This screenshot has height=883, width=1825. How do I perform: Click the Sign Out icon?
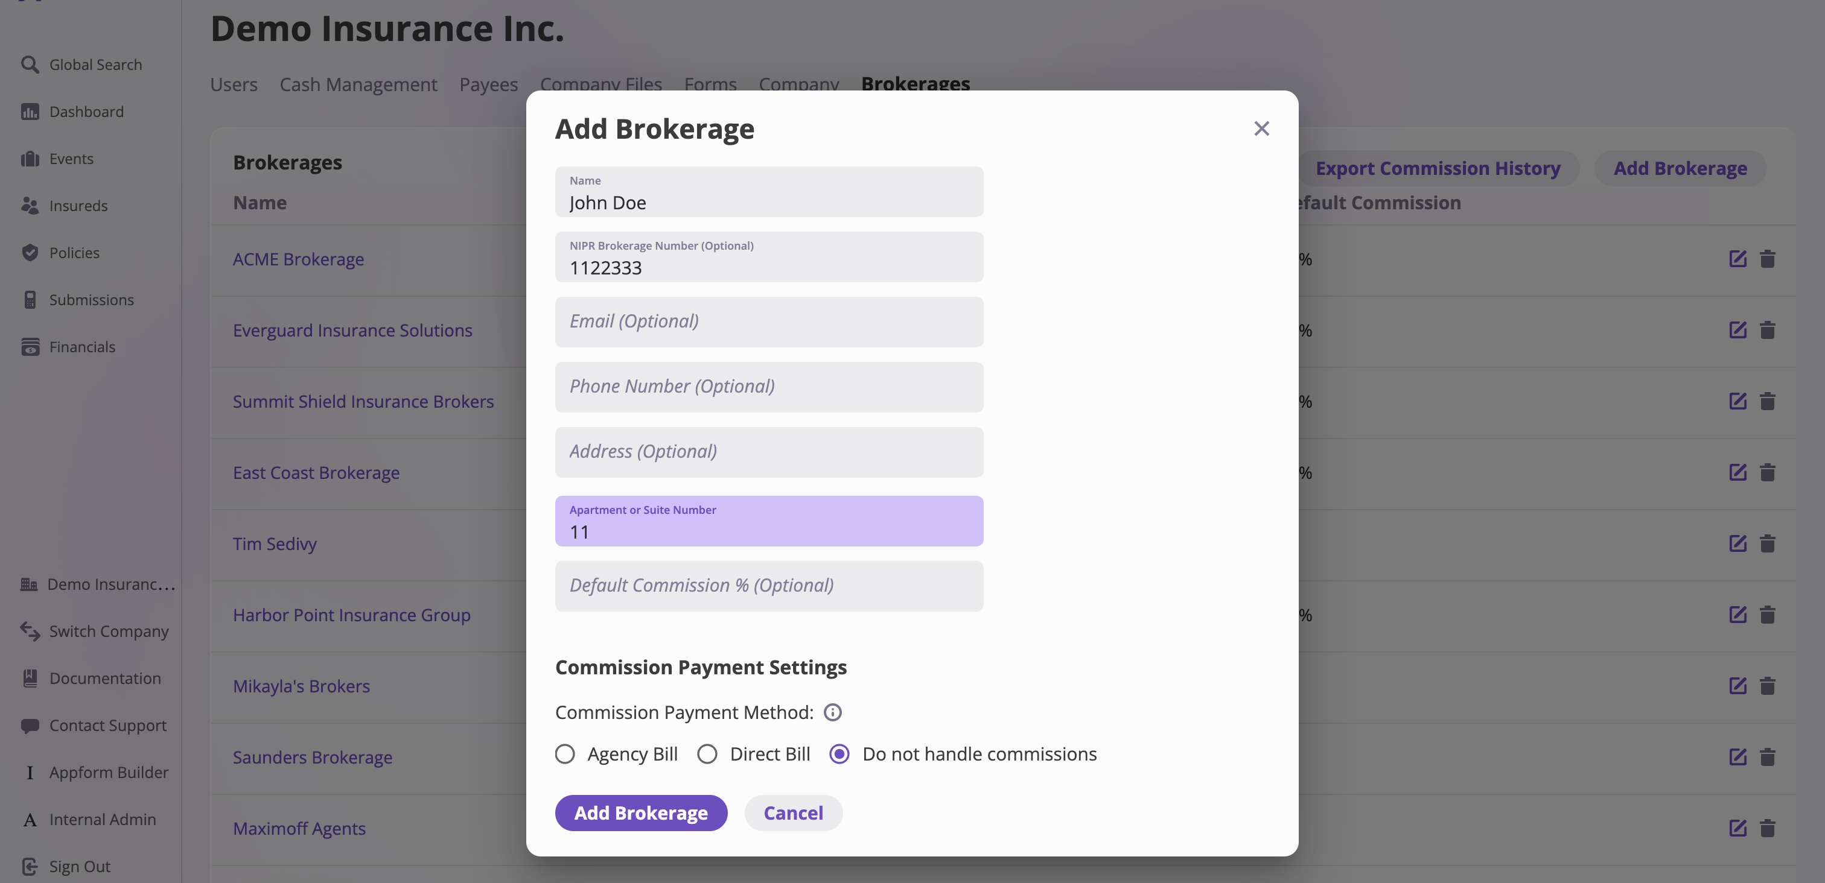tap(30, 866)
